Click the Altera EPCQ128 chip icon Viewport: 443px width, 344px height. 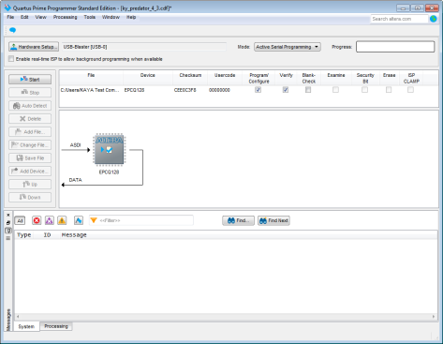(110, 149)
